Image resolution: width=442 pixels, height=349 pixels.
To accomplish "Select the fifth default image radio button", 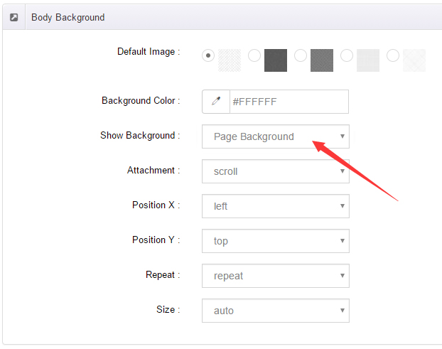I will coord(393,55).
